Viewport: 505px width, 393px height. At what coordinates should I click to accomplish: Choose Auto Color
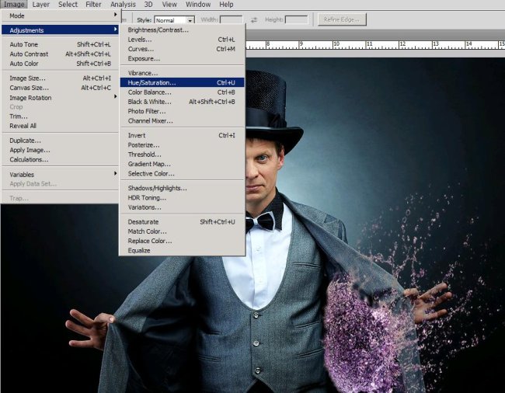(61, 64)
